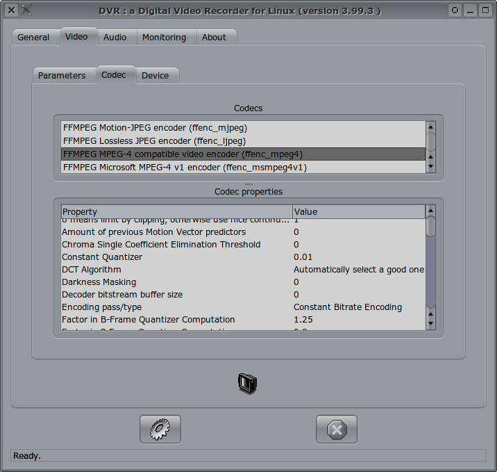Click the properties table scrollbar thumb
The width and height of the screenshot is (497, 472).
(430, 227)
